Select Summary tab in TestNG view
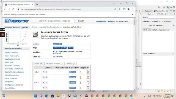176x99 pixels. [166, 30]
